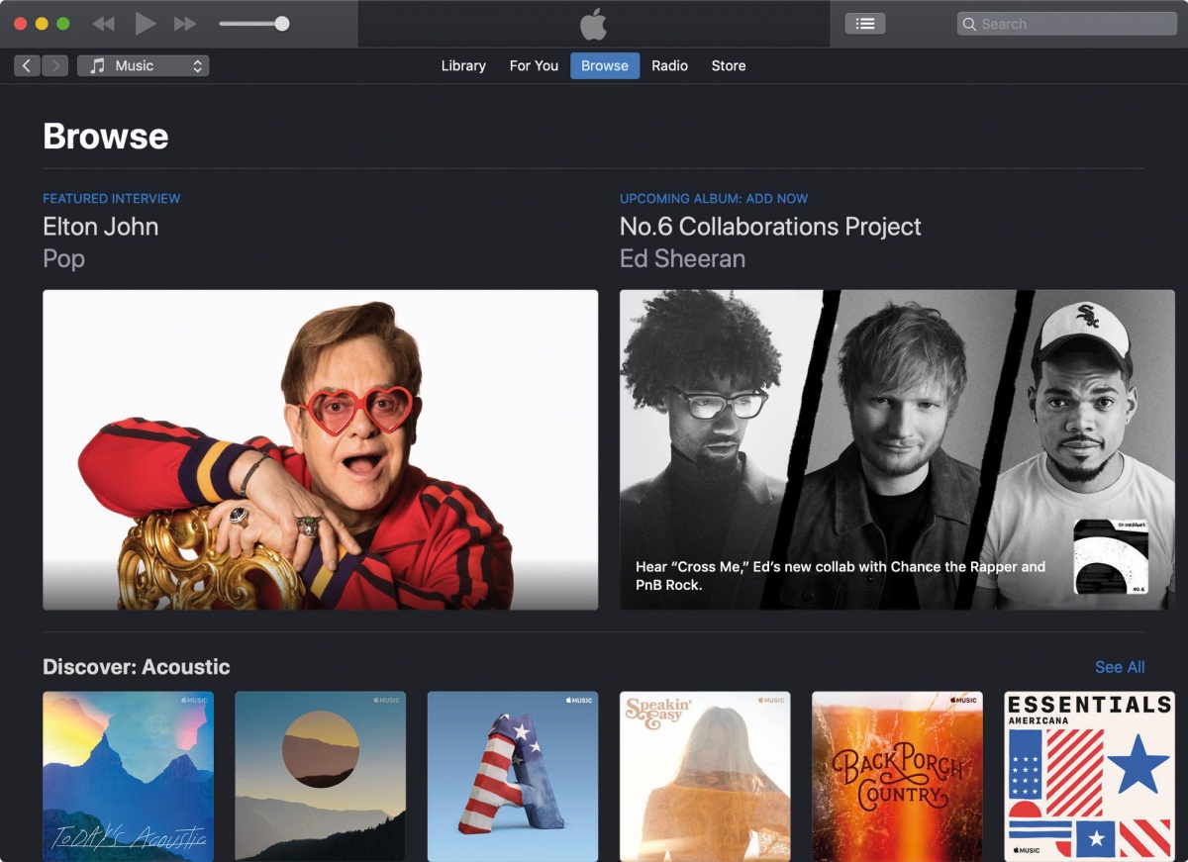The width and height of the screenshot is (1188, 862).
Task: Click See All for Discover: Acoustic
Action: tap(1120, 667)
